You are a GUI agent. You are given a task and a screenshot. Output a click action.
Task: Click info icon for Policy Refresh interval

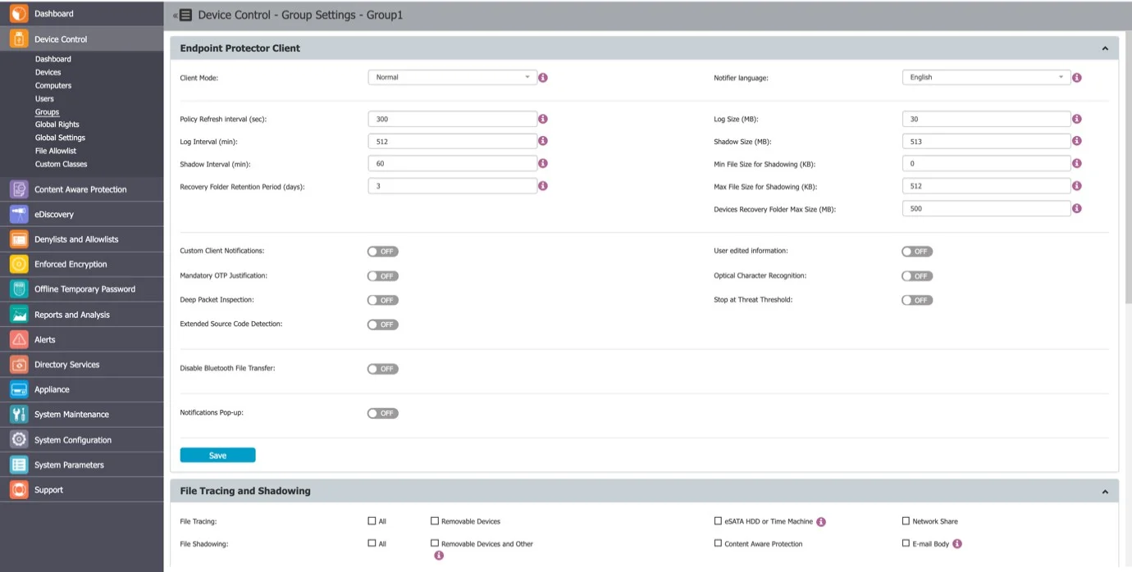tap(543, 119)
